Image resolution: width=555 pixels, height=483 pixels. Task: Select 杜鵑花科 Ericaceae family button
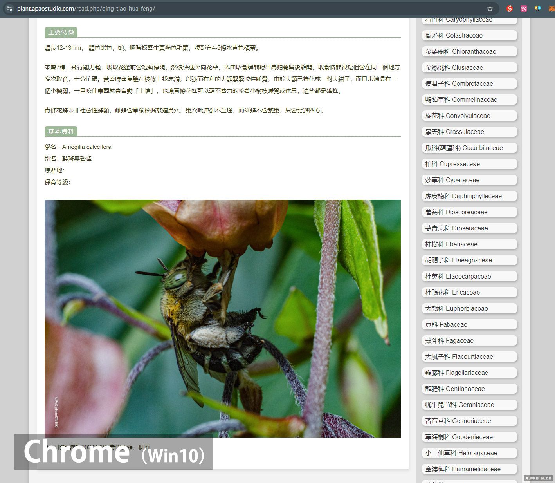tap(469, 292)
